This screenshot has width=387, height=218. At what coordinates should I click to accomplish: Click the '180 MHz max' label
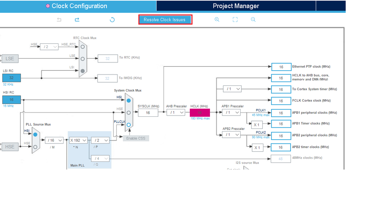click(200, 118)
